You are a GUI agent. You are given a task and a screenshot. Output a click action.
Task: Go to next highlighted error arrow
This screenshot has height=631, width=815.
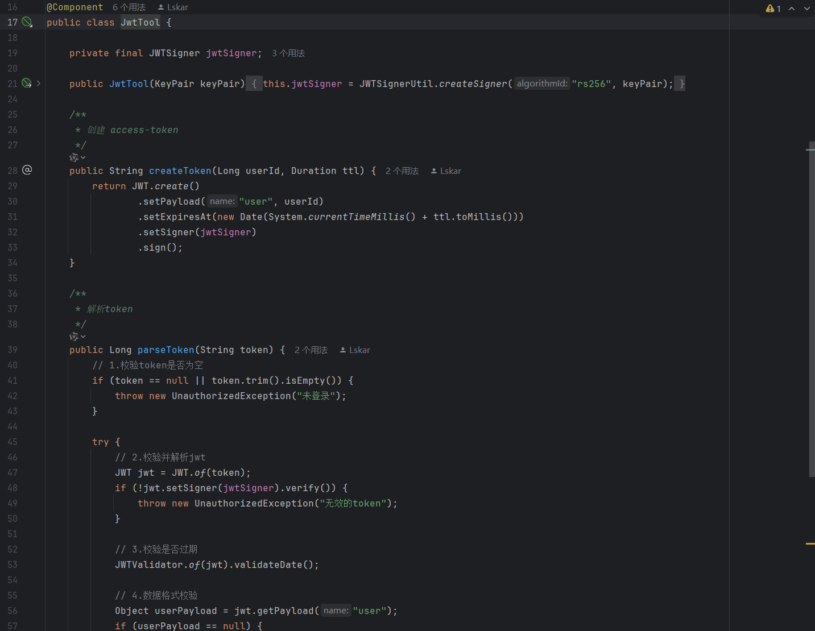coord(807,9)
